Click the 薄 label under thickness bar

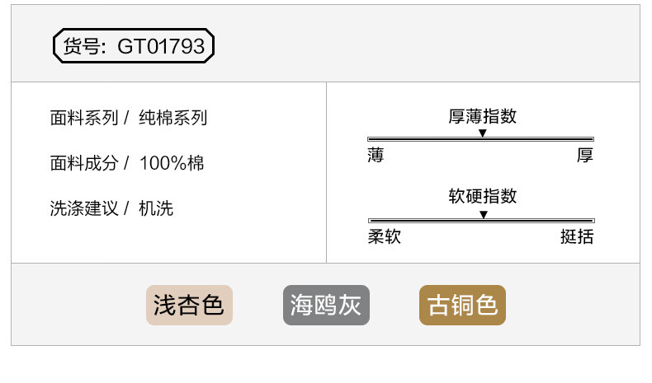click(x=376, y=155)
